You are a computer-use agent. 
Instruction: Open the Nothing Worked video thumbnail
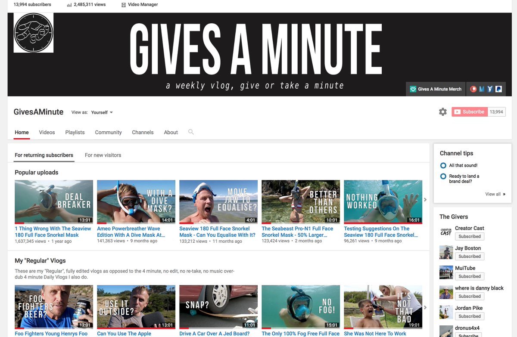pos(383,202)
